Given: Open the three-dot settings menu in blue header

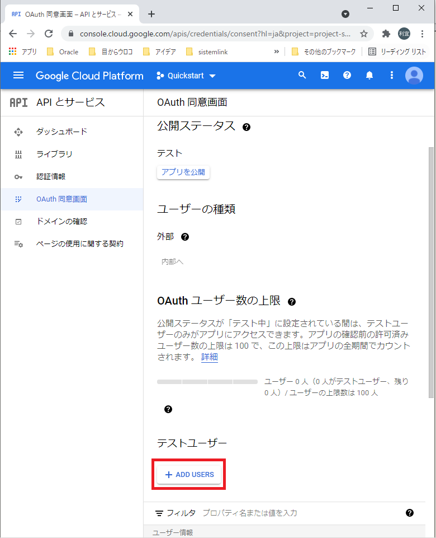Looking at the screenshot, I should click(x=392, y=75).
